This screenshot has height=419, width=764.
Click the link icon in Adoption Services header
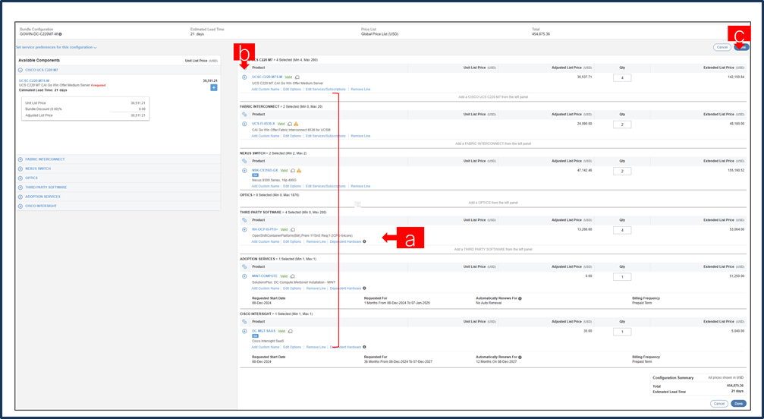[244, 267]
